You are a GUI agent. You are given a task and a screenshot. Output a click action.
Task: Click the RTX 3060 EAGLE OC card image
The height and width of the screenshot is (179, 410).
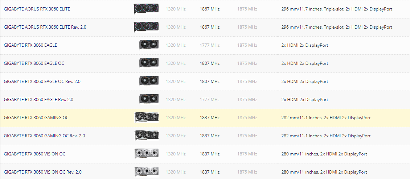click(149, 63)
